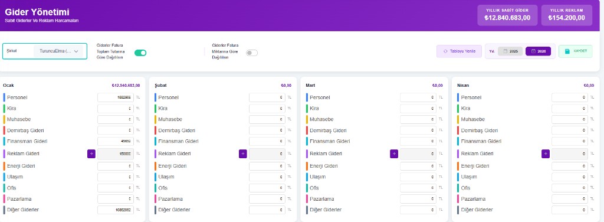Click the Yıllık Reklam summary card
The height and width of the screenshot is (222, 604).
pos(567,15)
